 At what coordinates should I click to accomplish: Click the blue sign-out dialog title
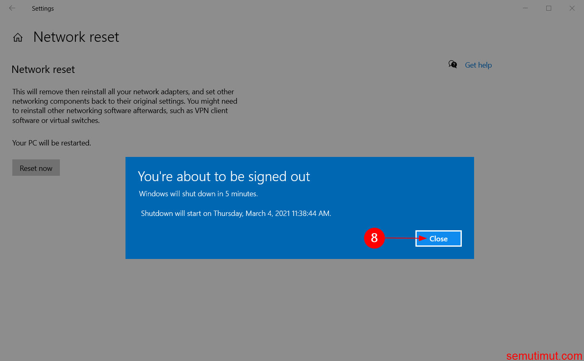coord(224,176)
